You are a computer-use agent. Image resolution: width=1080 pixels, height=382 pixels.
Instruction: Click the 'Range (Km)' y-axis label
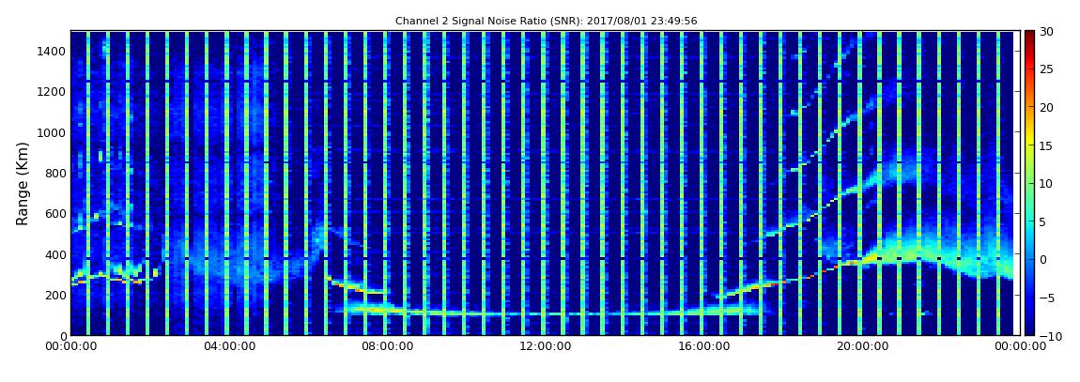23,184
